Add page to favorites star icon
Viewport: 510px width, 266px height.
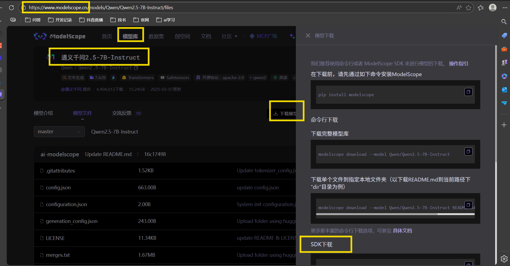click(x=469, y=8)
